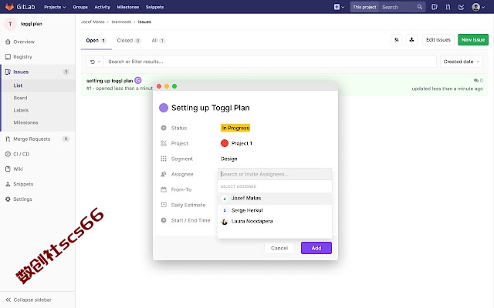Click the Search or filter results field
The width and height of the screenshot is (494, 308).
point(270,62)
